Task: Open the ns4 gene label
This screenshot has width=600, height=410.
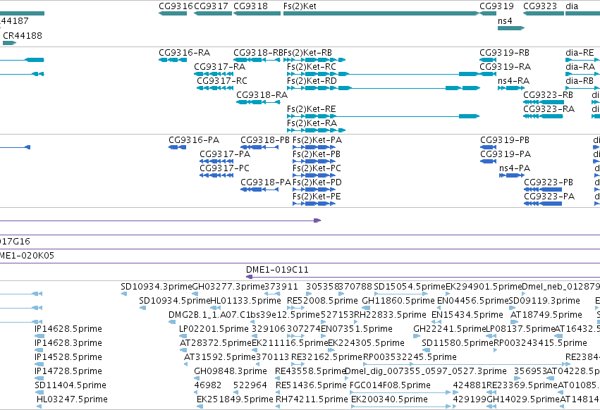Action: [505, 21]
